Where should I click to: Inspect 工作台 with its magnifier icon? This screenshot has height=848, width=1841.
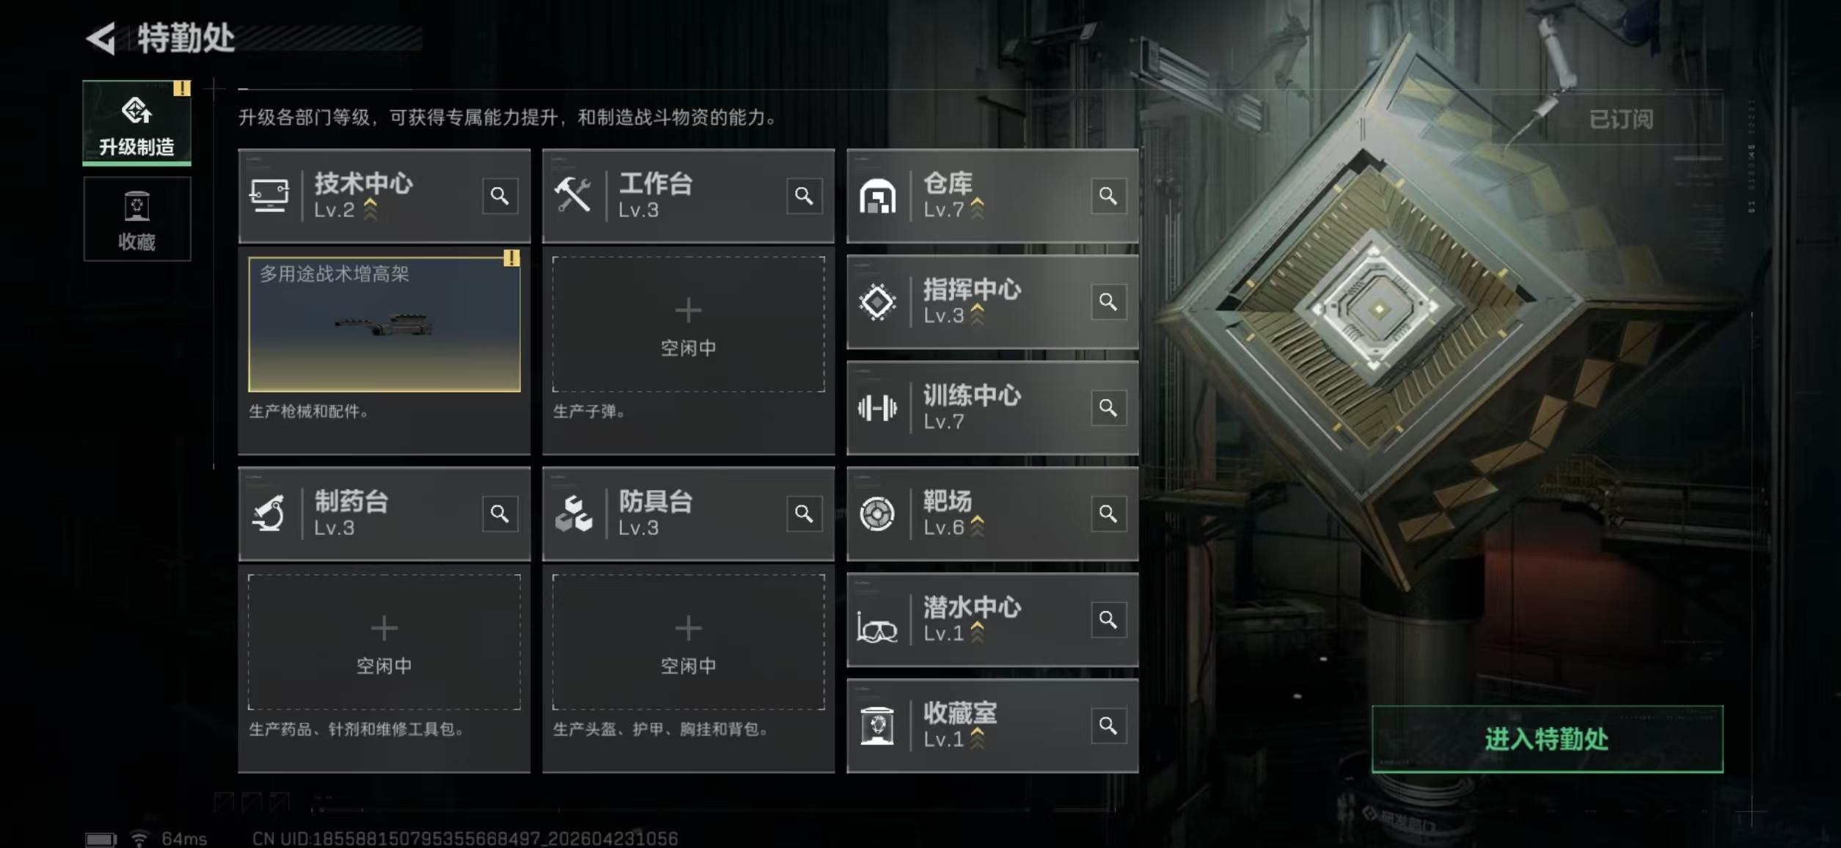[804, 196]
